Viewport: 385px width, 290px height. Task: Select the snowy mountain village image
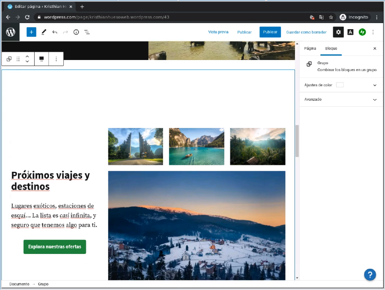click(197, 225)
